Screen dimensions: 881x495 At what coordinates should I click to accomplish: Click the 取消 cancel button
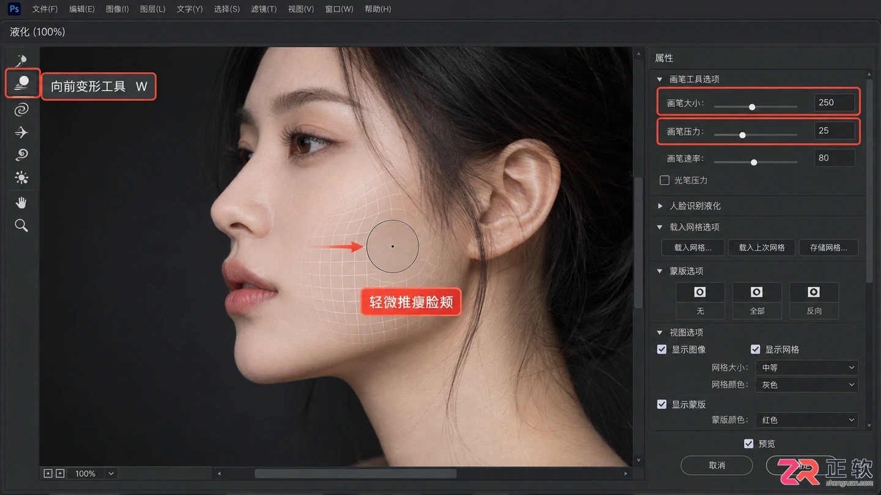coord(716,466)
